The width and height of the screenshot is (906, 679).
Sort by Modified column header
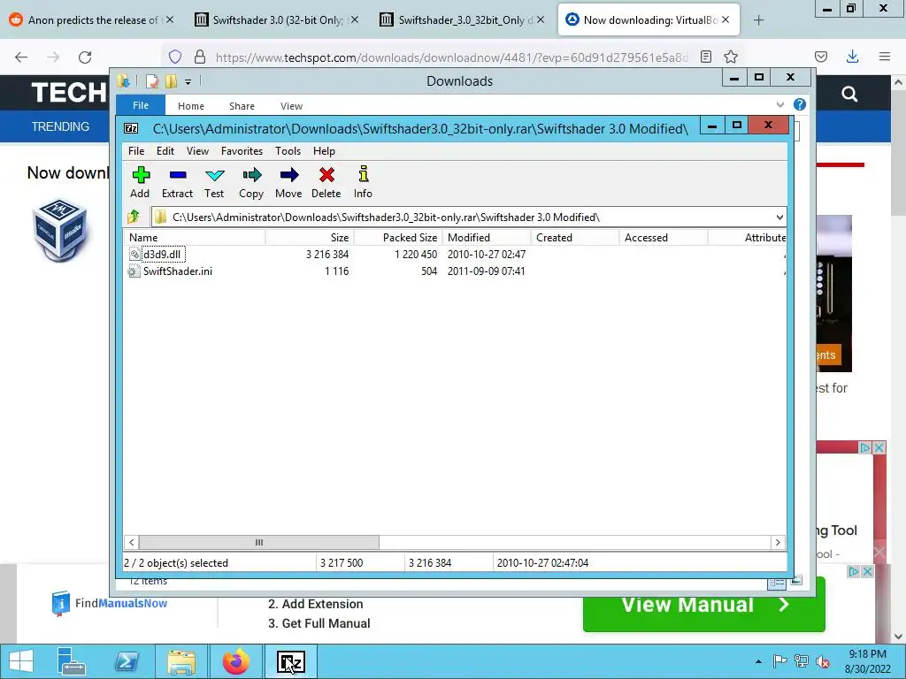pos(487,237)
